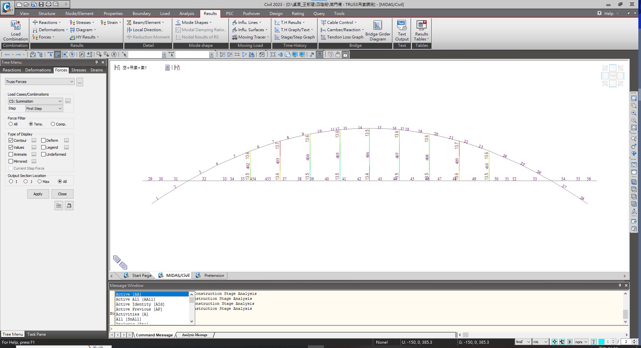
Task: Click the Apply button
Action: tap(38, 194)
